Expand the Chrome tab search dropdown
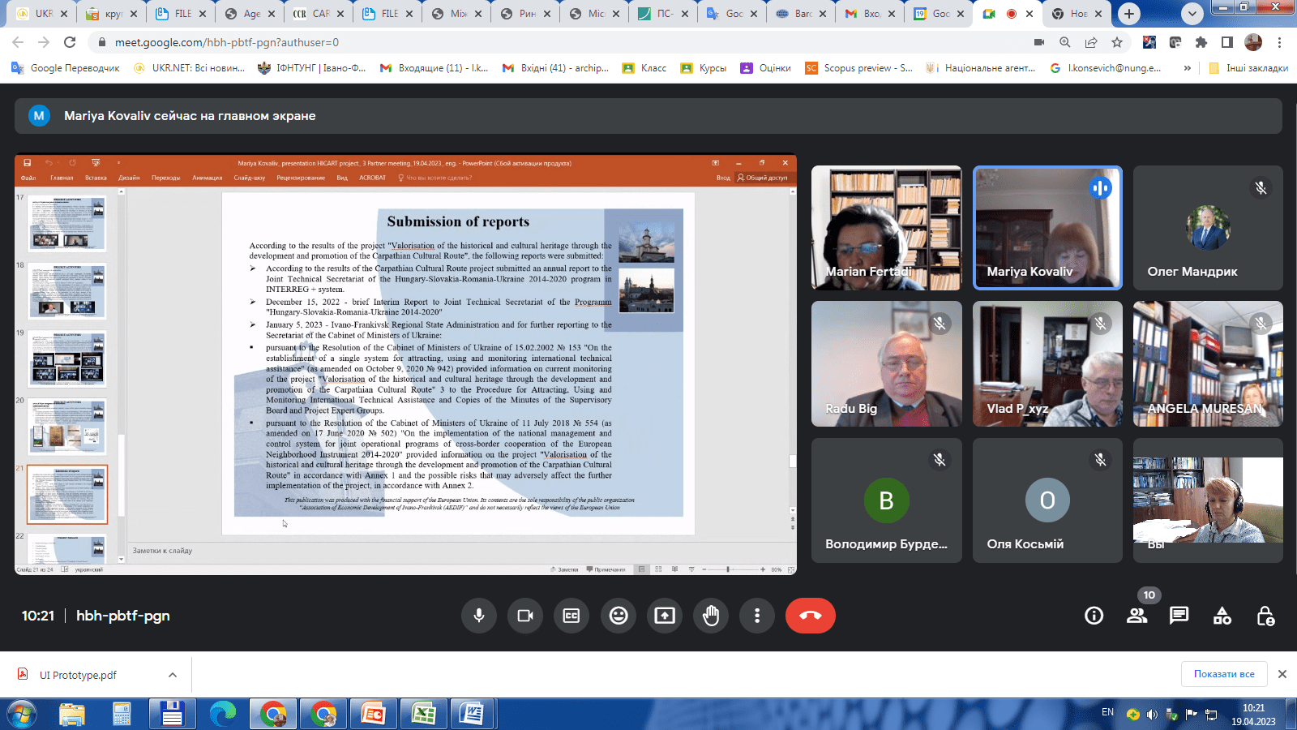This screenshot has height=730, width=1297. point(1192,14)
